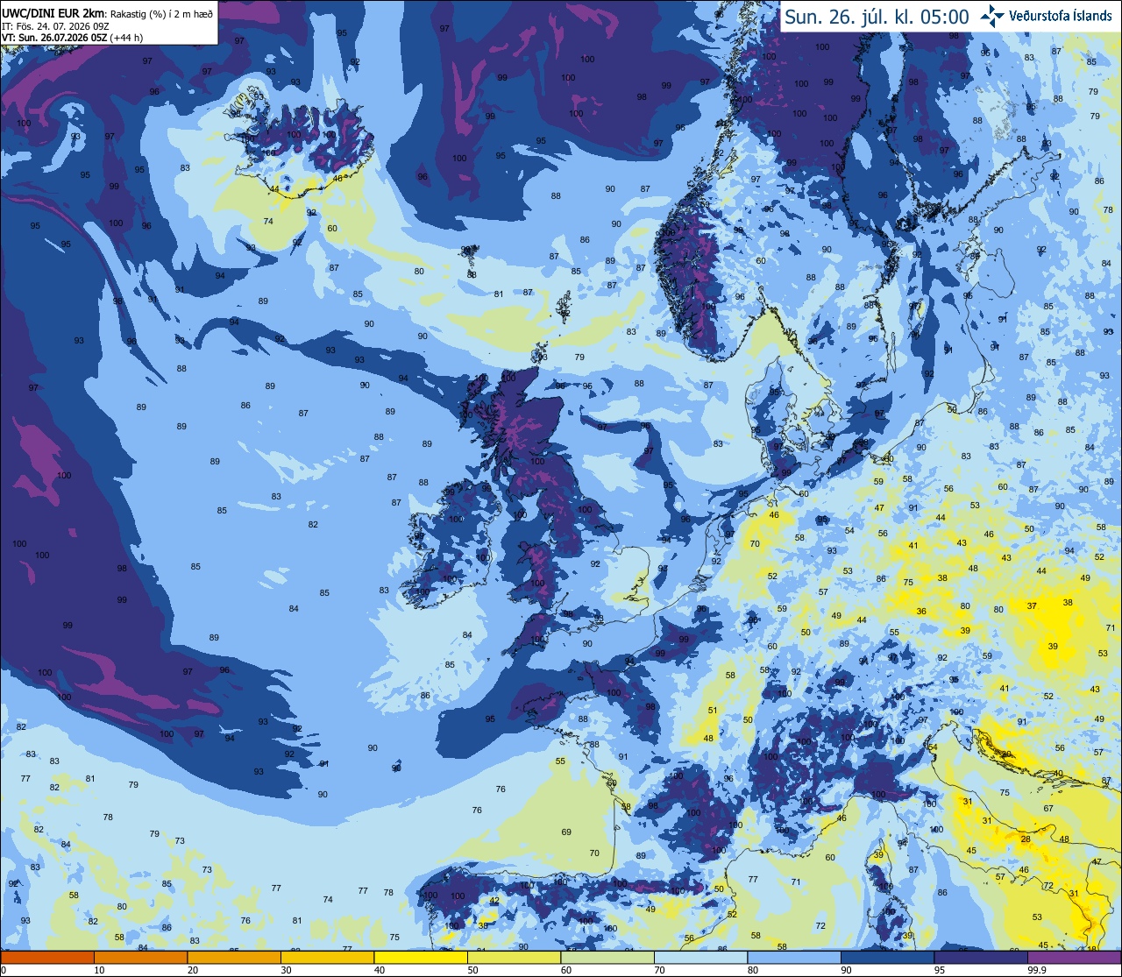Viewport: 1122px width, 977px height.
Task: Click the Veðurstofa Íslands name text
Action: click(x=1062, y=16)
